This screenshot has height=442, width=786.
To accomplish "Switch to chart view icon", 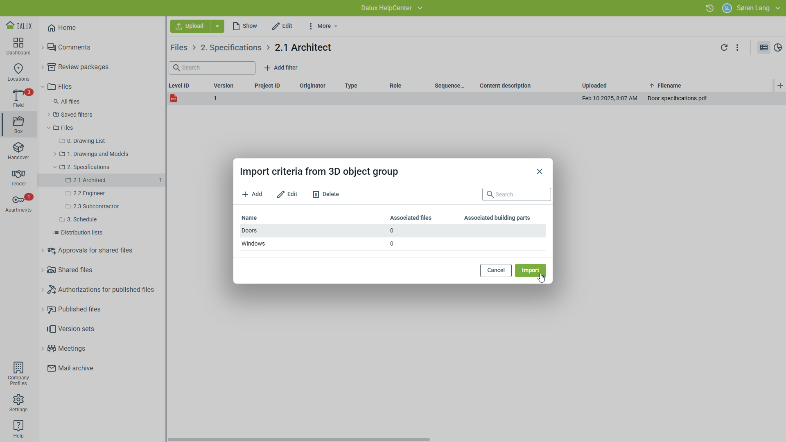I will pyautogui.click(x=778, y=47).
